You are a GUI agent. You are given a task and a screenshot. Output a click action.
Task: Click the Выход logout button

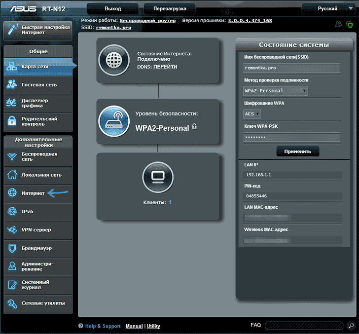[x=113, y=8]
